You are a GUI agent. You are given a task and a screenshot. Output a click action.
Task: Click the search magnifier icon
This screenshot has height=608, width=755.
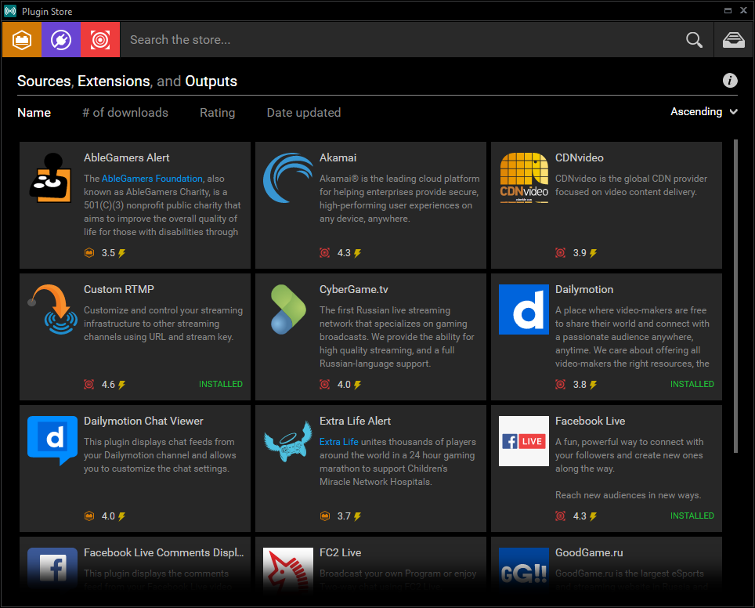pyautogui.click(x=694, y=39)
